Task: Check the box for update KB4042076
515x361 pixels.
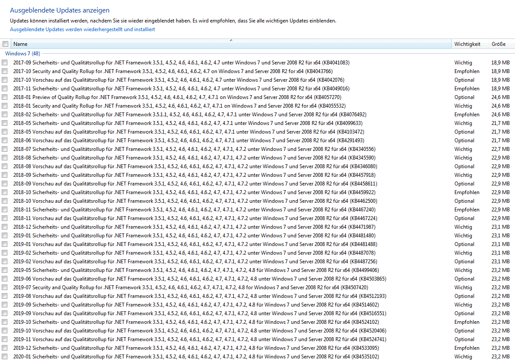Action: coord(5,80)
